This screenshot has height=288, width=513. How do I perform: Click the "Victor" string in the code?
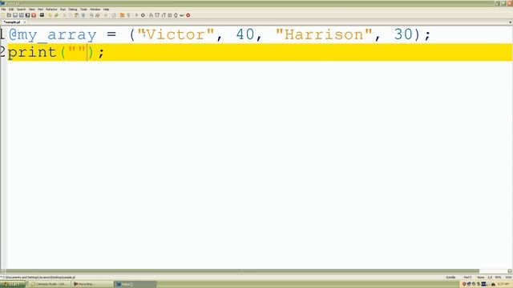176,34
